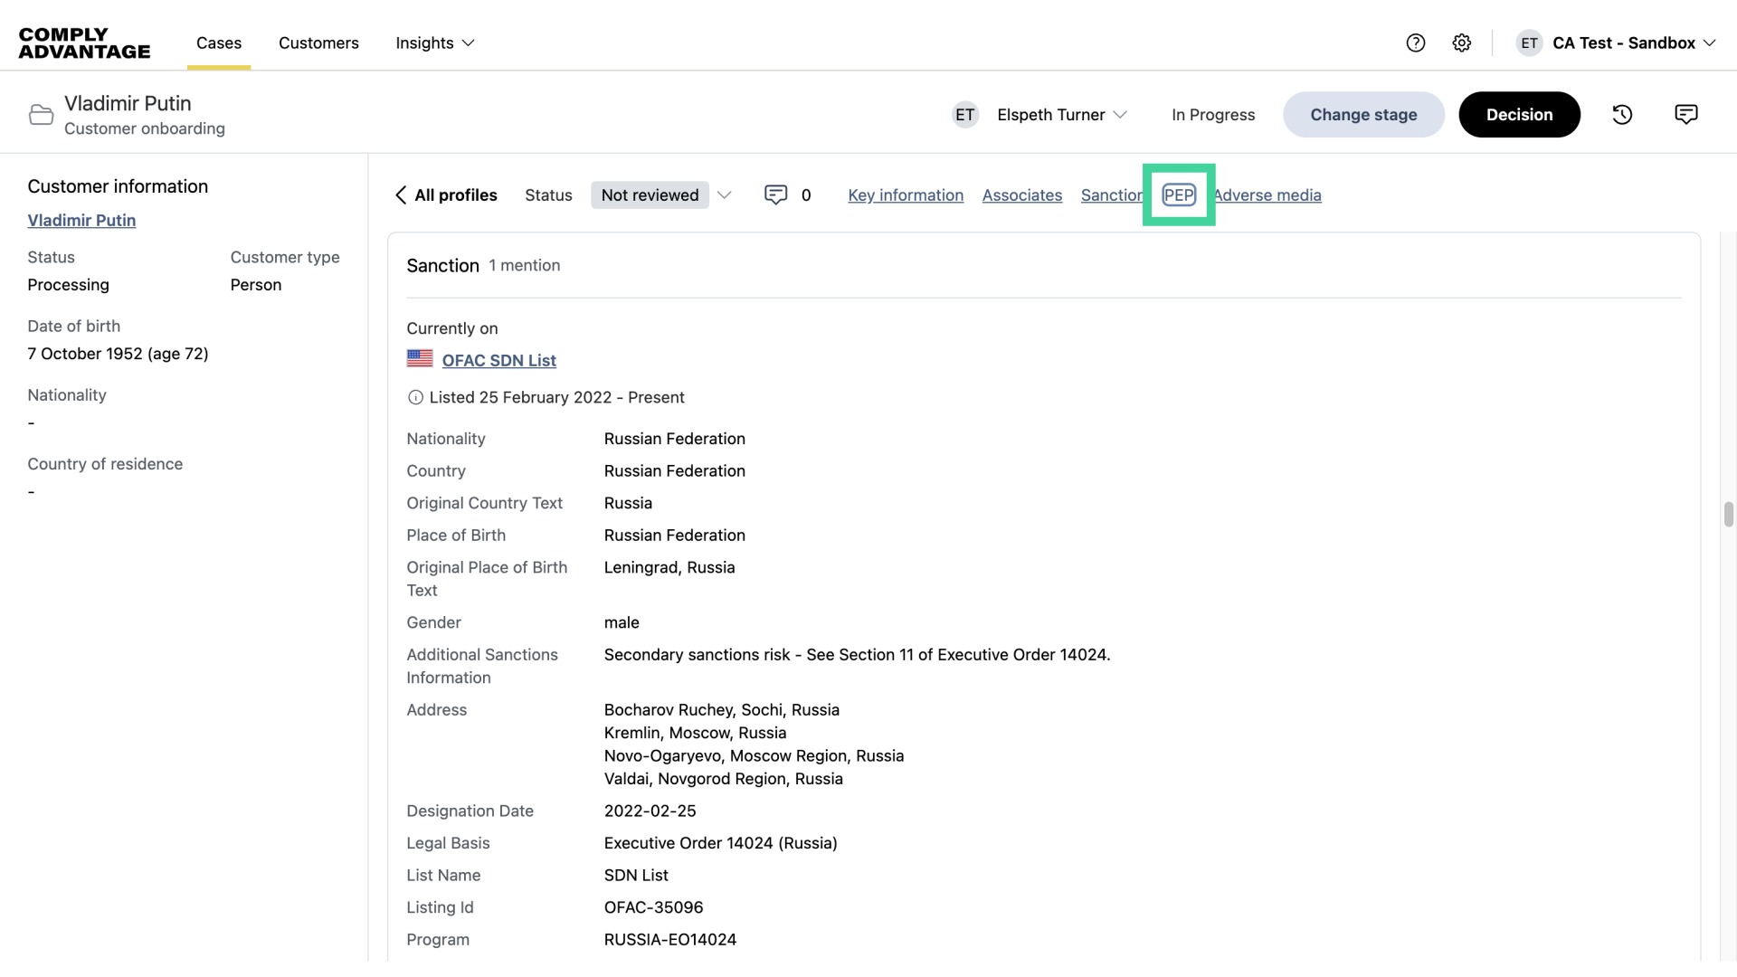View case history clock icon
This screenshot has height=977, width=1737.
[x=1622, y=115]
